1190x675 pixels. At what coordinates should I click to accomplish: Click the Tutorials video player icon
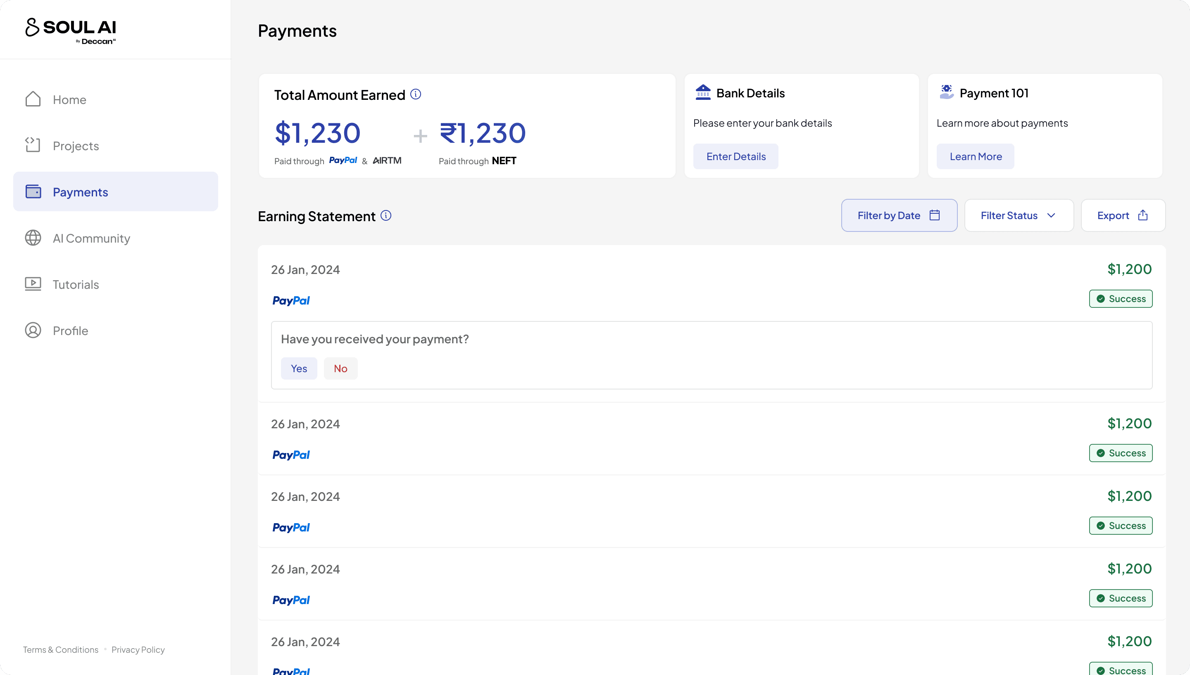pyautogui.click(x=33, y=284)
